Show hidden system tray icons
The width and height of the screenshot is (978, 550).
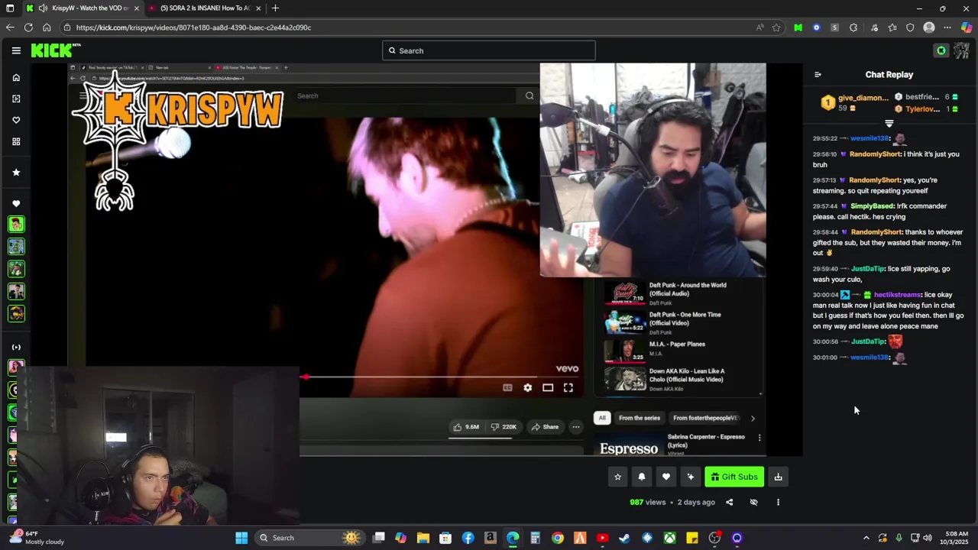[866, 538]
